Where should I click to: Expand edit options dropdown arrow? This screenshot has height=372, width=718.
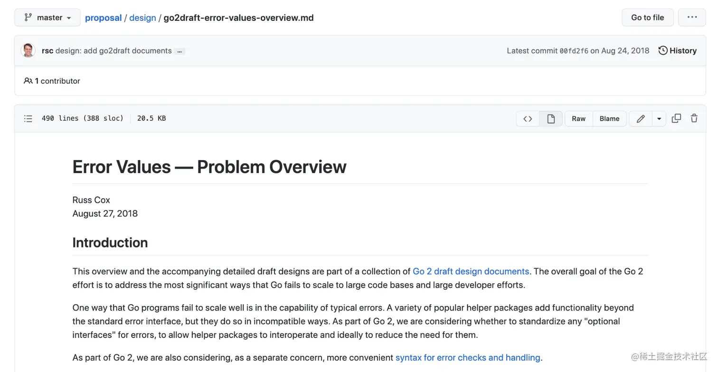659,119
